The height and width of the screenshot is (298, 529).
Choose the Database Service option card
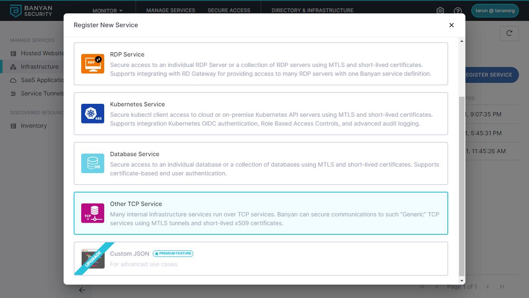click(x=261, y=163)
